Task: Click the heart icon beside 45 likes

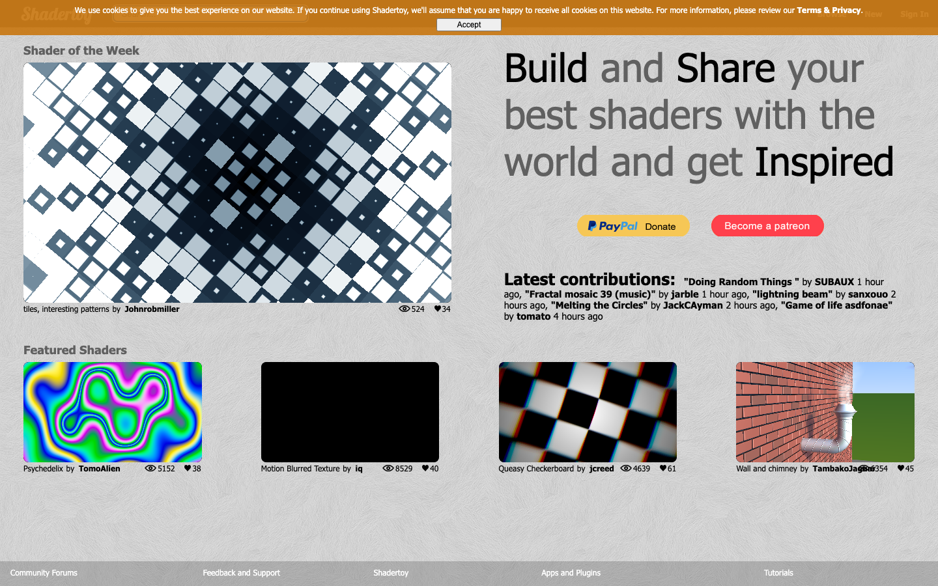Action: [x=901, y=469]
